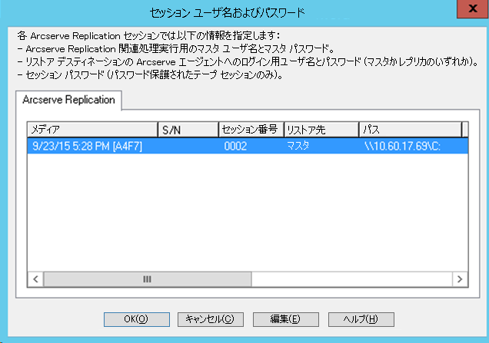489x343 pixels.
Task: Sort by the セッション番号 column header
Action: [251, 130]
